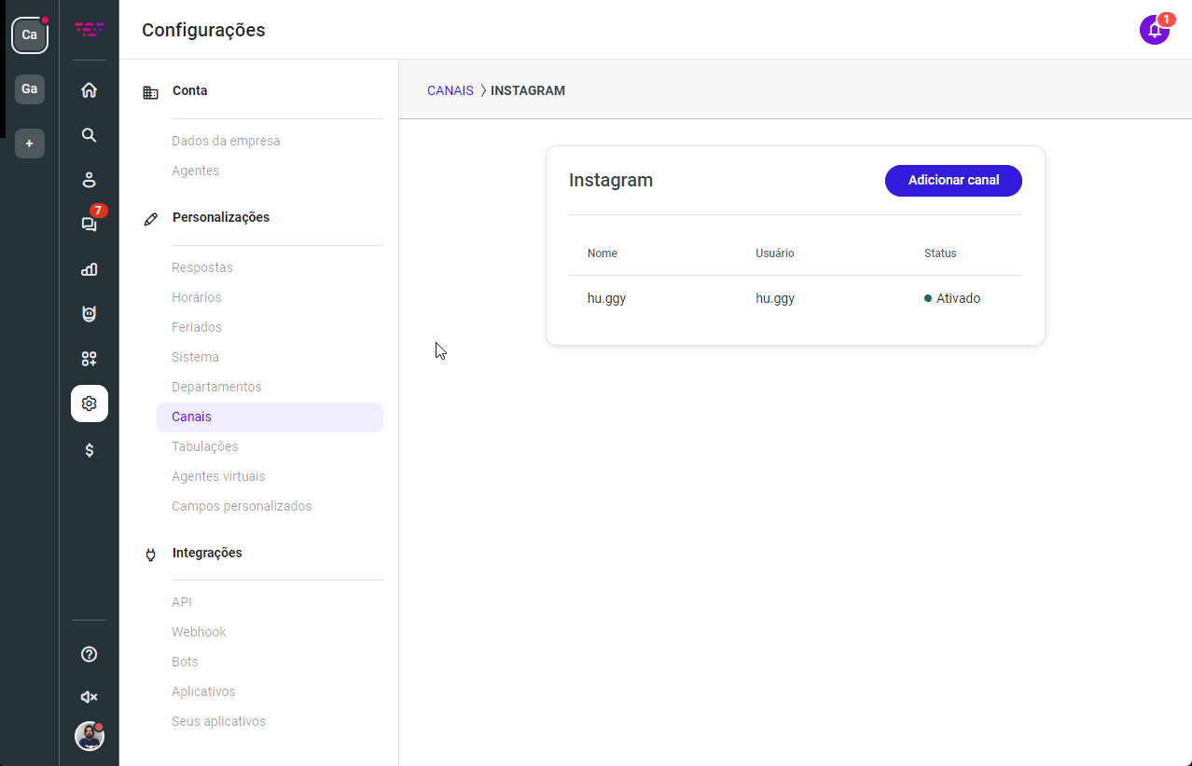Click the Ativado status cell
The width and height of the screenshot is (1192, 766).
pyautogui.click(x=952, y=298)
